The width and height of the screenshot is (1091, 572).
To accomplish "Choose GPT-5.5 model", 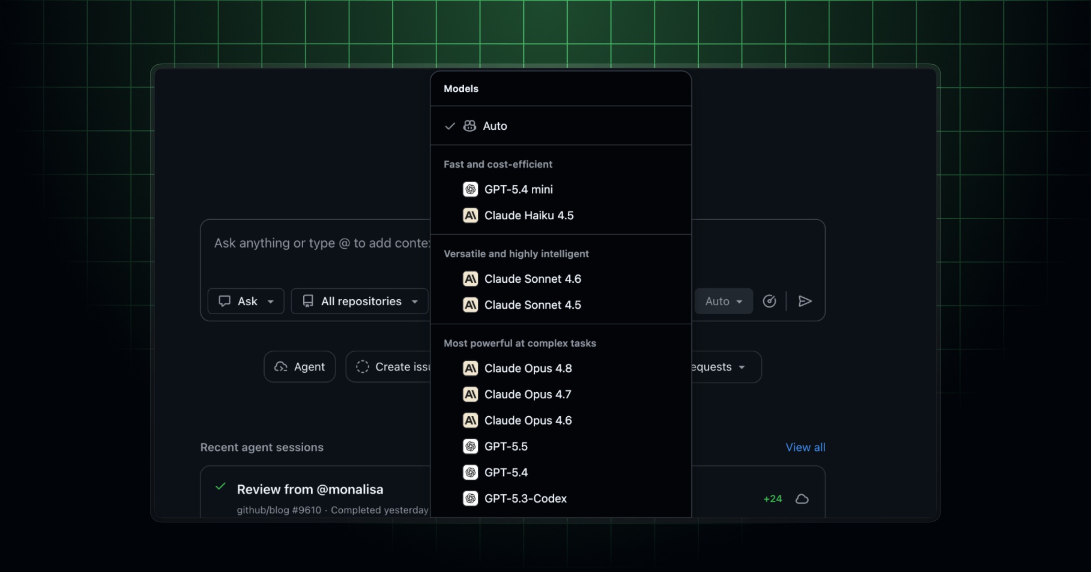I will click(561, 446).
